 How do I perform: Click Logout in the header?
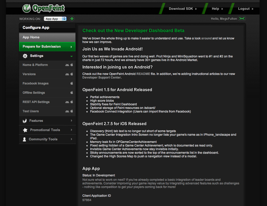tap(246, 9)
